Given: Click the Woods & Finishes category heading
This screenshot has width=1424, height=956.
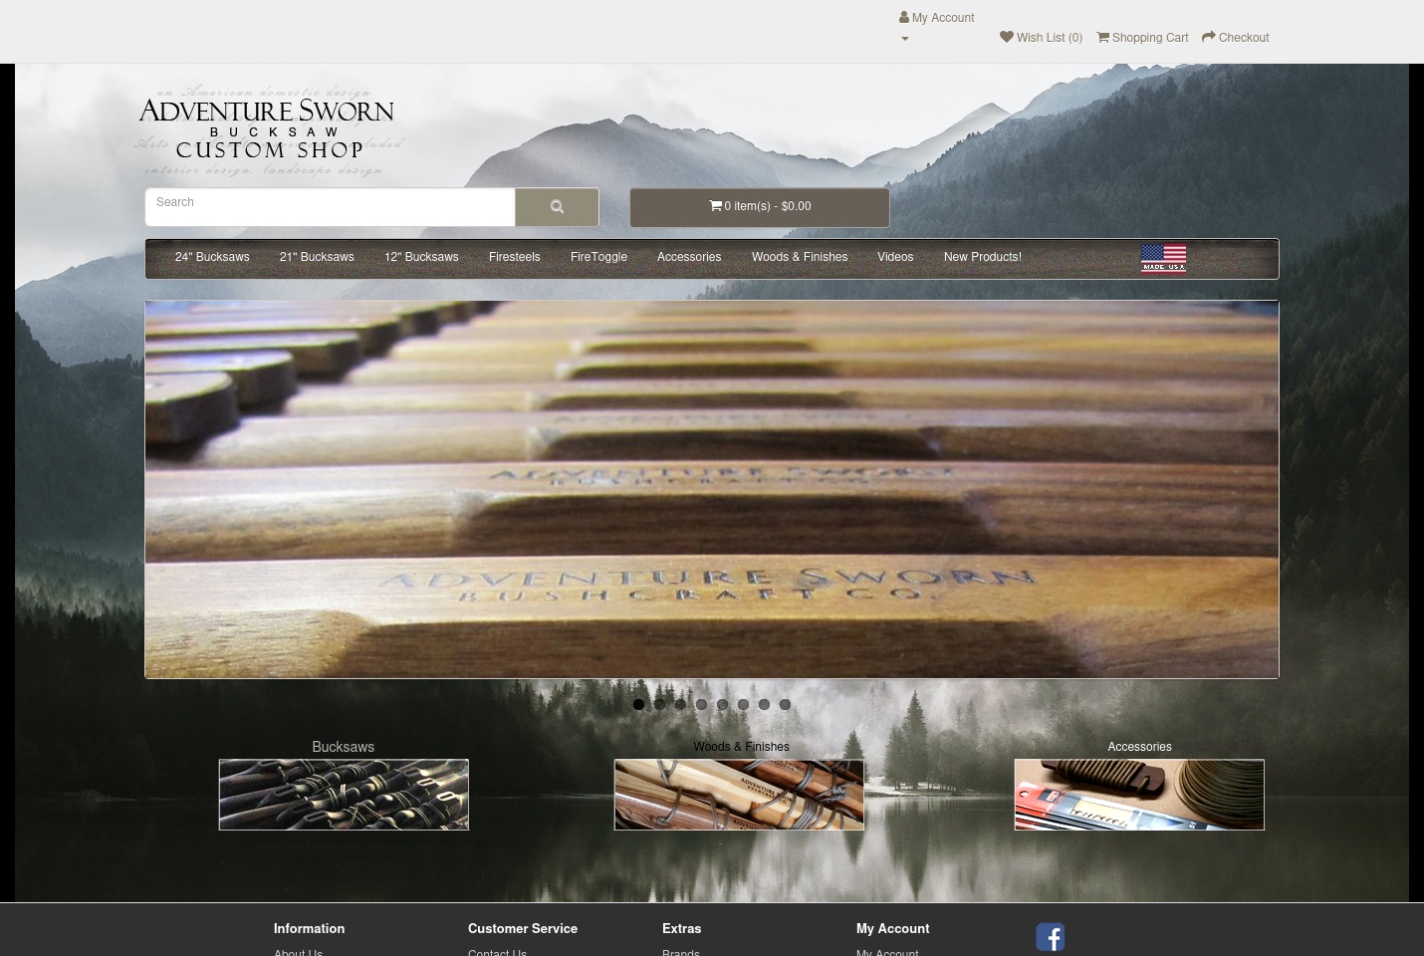Looking at the screenshot, I should pyautogui.click(x=741, y=747).
